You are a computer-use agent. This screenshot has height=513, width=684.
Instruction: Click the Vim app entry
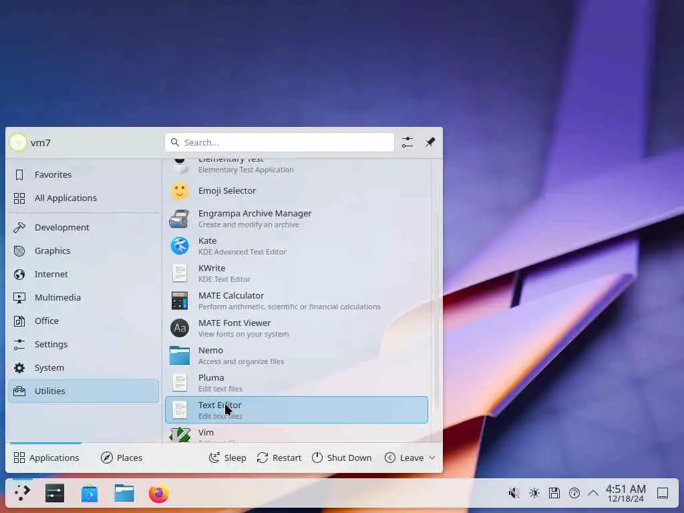pos(297,434)
